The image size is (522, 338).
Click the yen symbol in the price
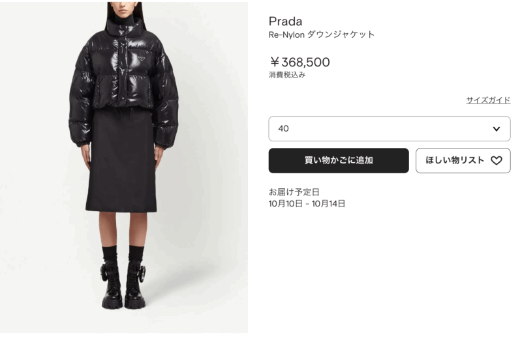274,62
